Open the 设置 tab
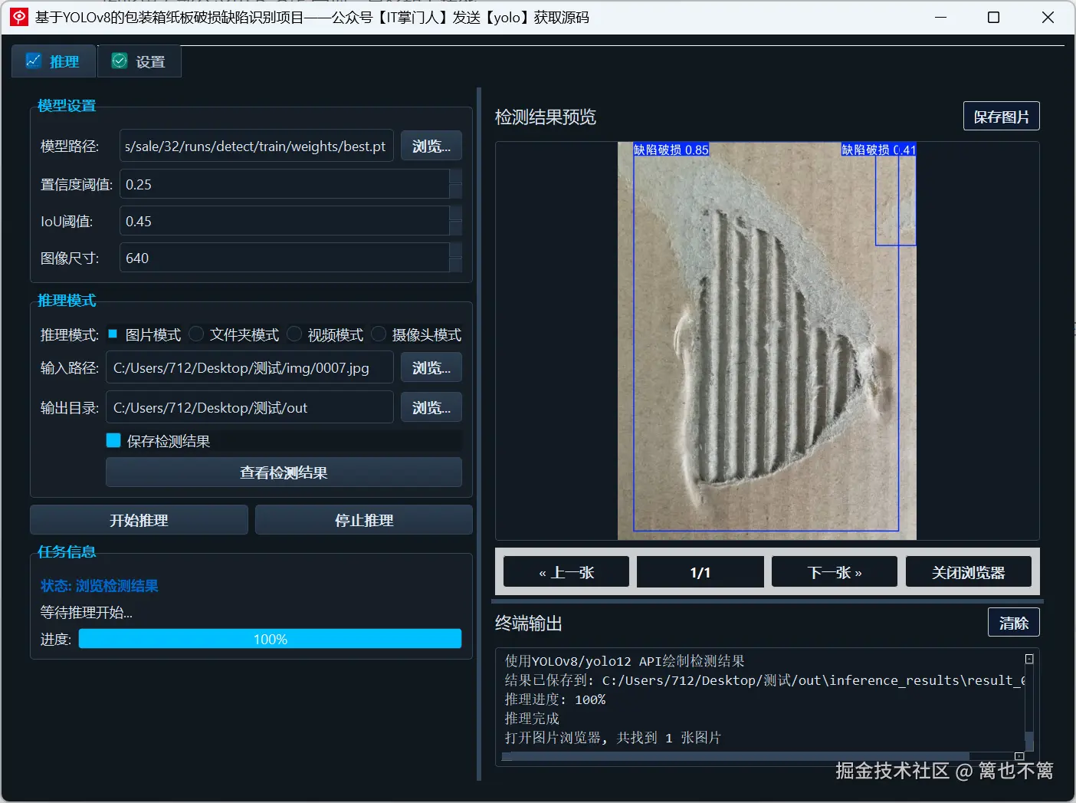Screen dimensions: 1076x803 [x=139, y=61]
